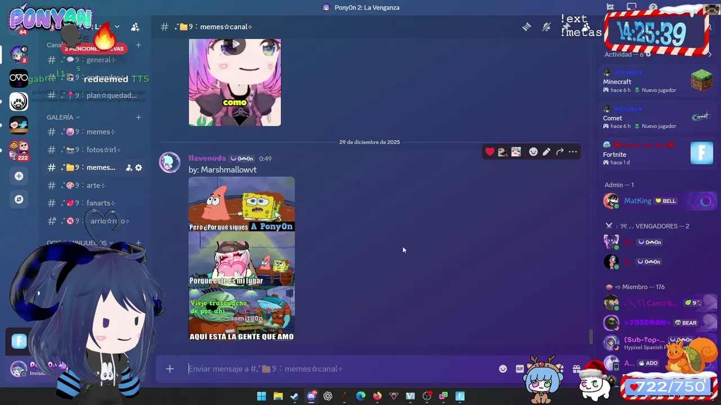
Task: Open the SpongeBob PonyOn meme image
Action: (x=242, y=259)
